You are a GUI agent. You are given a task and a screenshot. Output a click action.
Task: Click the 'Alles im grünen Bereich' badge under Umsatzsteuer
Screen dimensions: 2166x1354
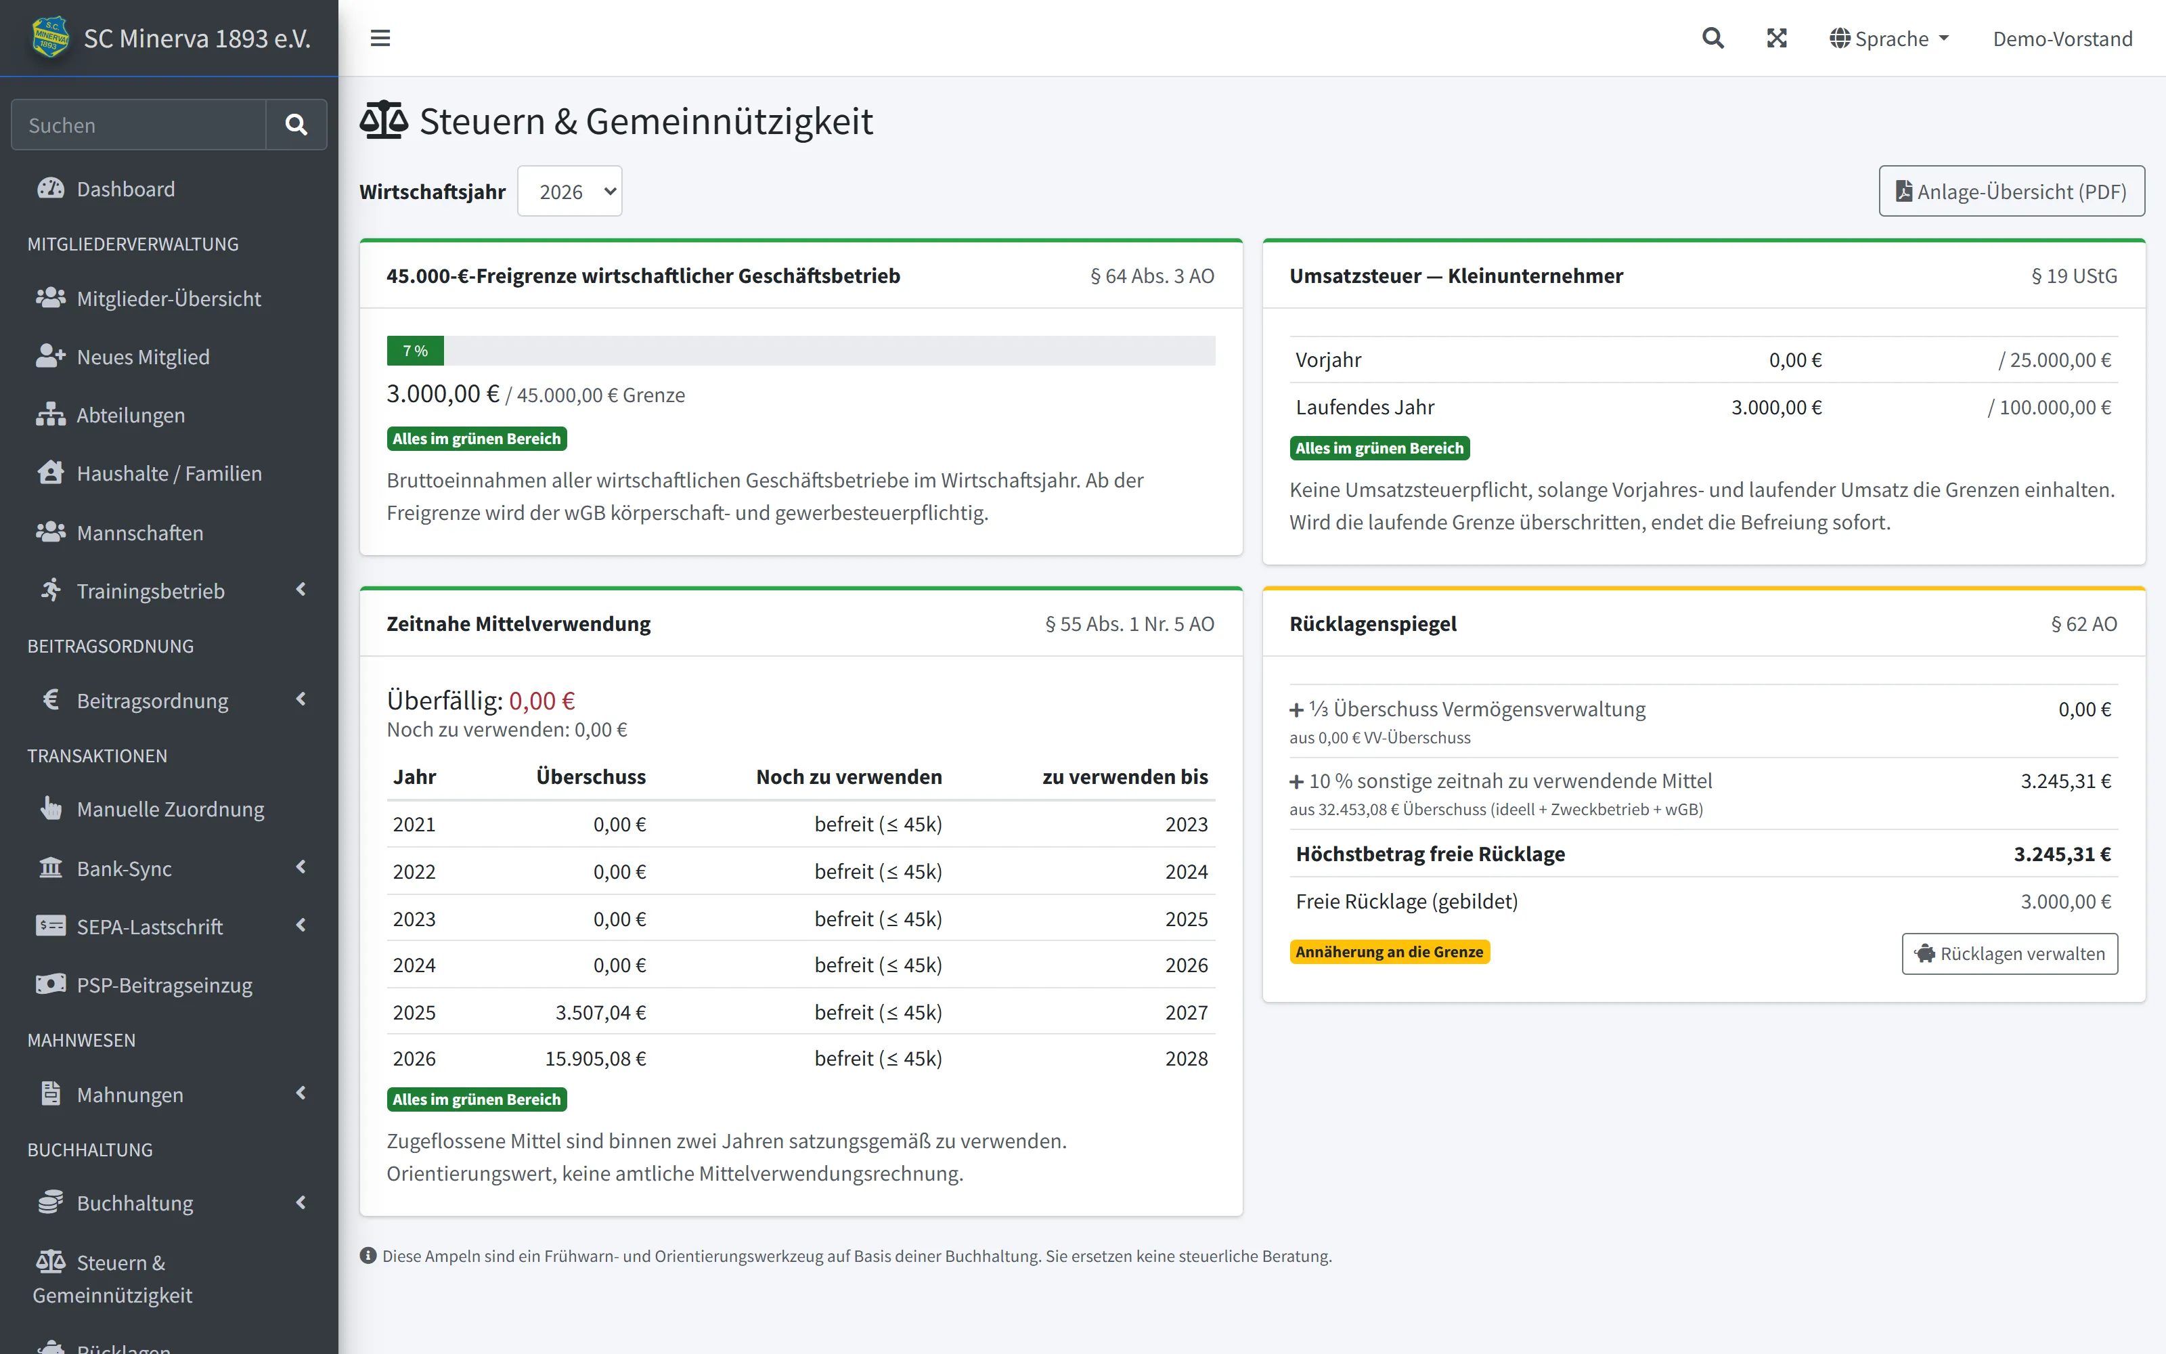point(1379,447)
